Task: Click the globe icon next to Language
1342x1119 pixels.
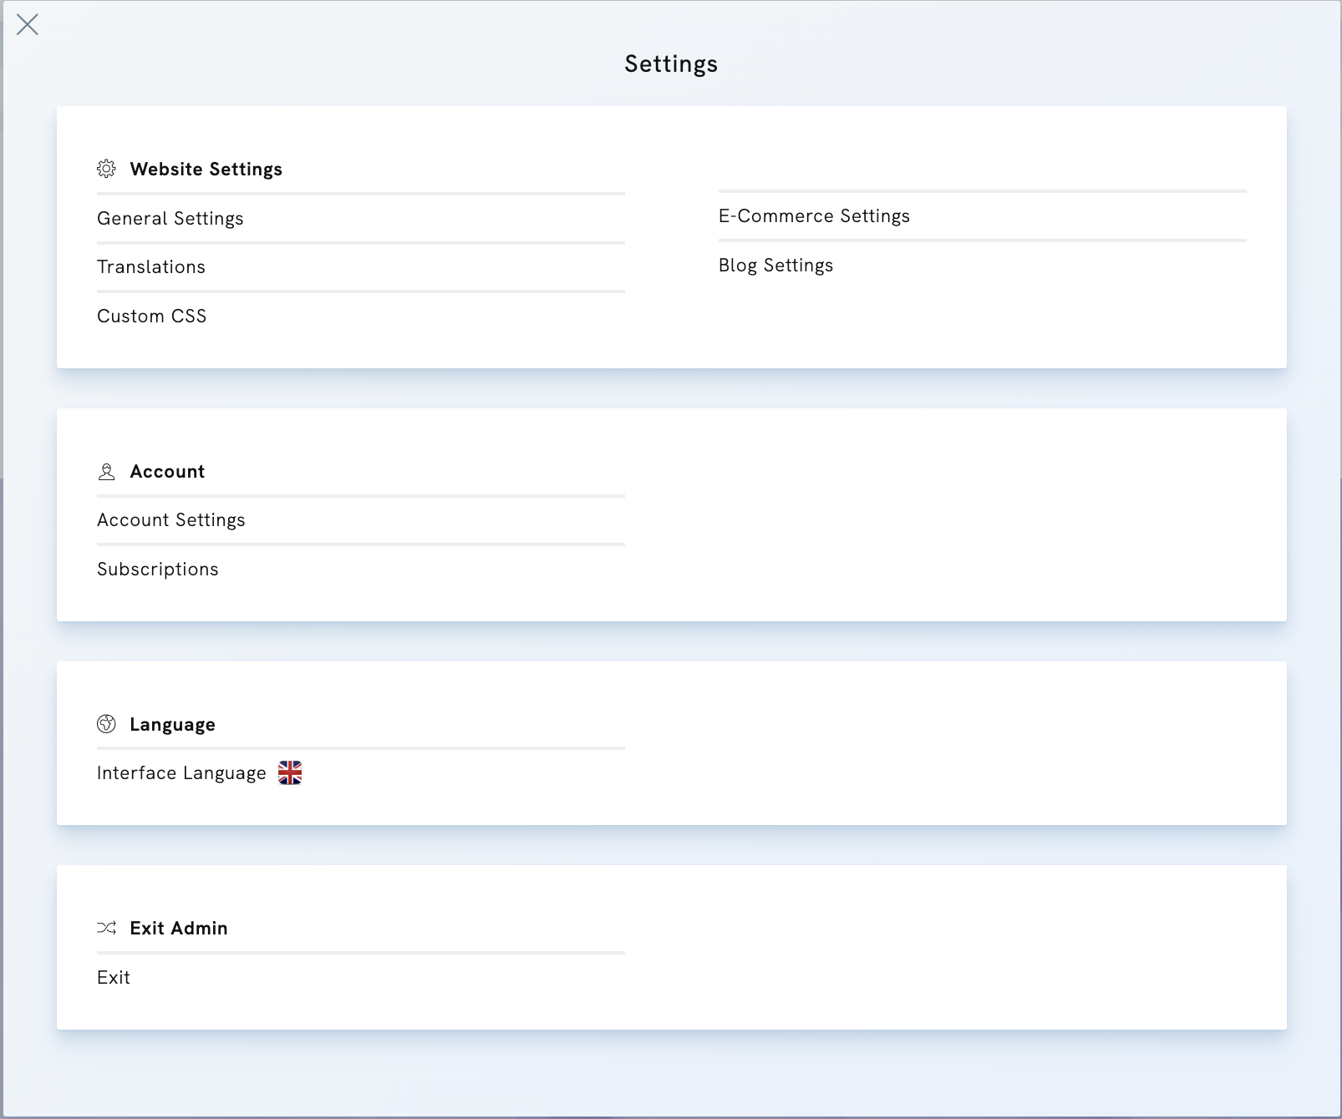Action: (106, 724)
